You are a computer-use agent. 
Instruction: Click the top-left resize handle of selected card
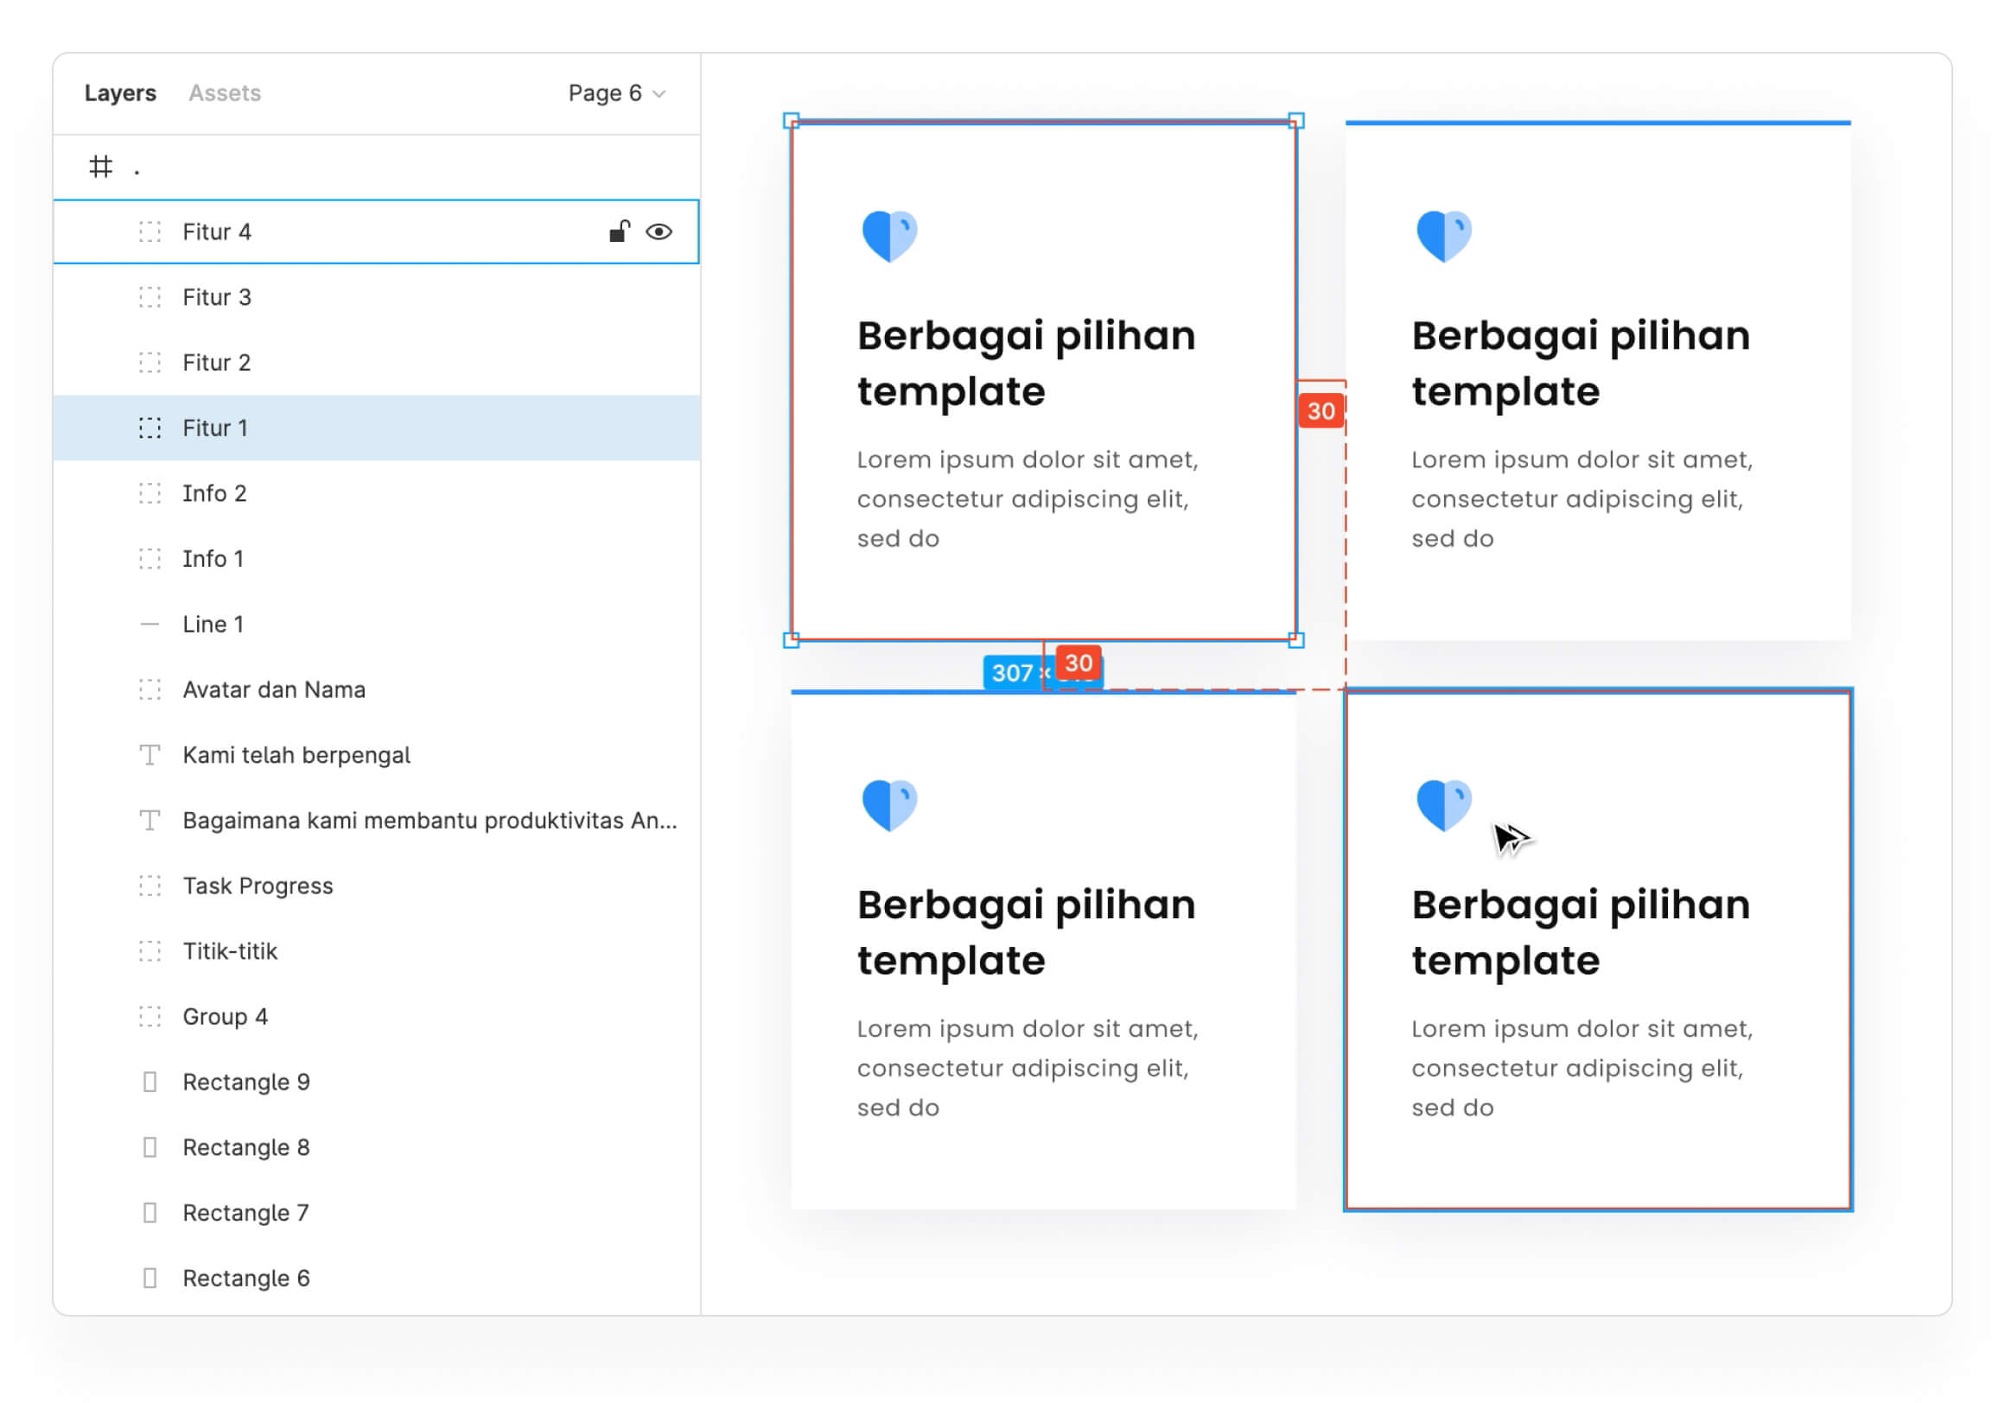point(791,120)
